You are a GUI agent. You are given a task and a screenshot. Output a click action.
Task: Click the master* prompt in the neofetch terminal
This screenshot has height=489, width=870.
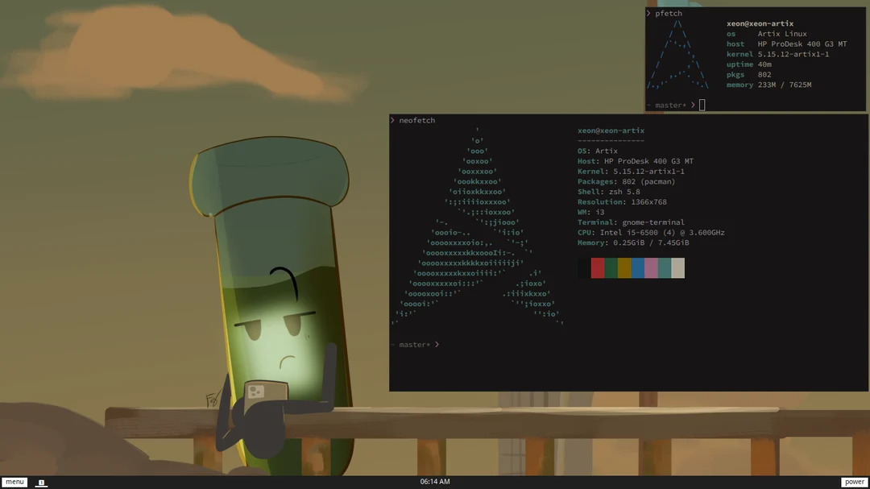[414, 344]
